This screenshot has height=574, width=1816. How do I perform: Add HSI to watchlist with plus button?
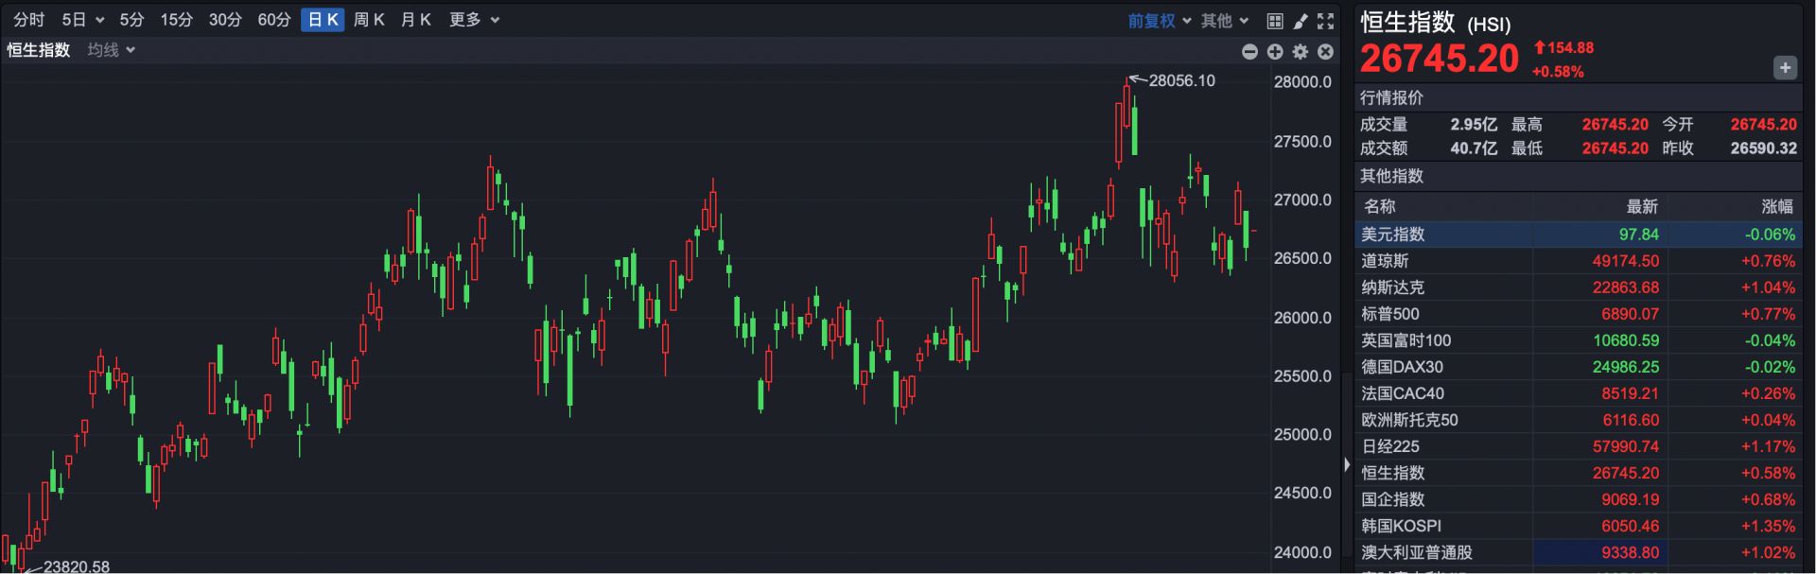click(x=1785, y=68)
